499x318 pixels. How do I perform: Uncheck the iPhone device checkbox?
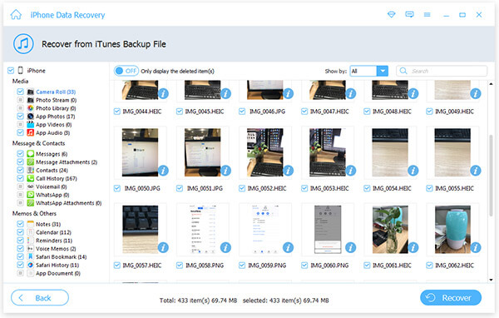(11, 71)
